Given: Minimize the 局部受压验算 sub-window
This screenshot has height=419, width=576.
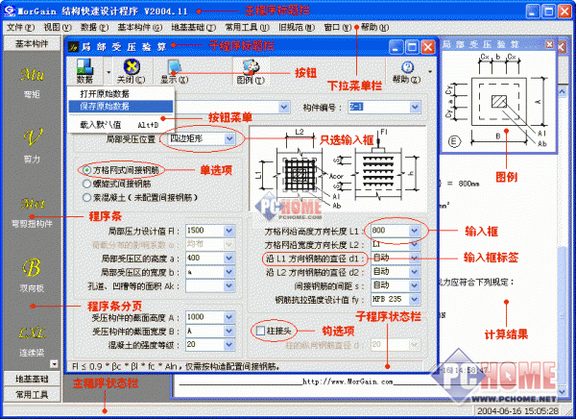Looking at the screenshot, I should [x=396, y=47].
